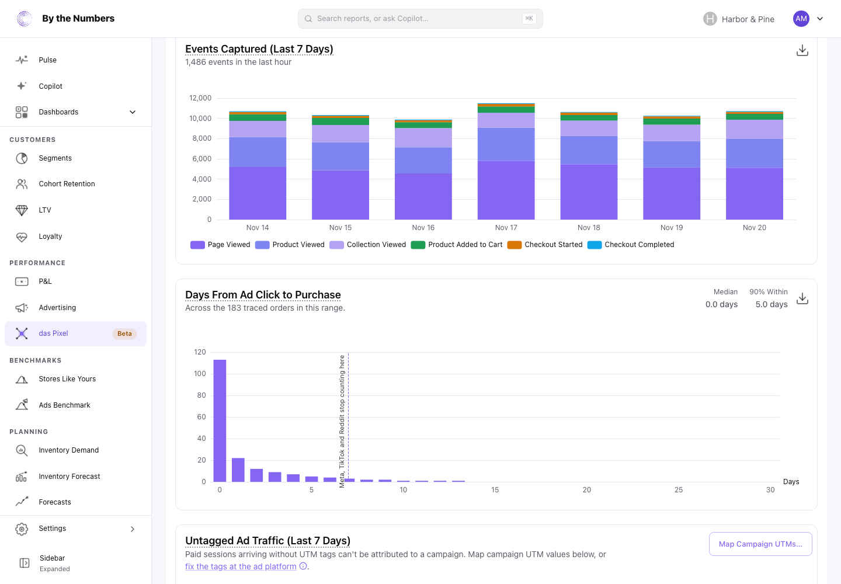
Task: Toggle the Sidebar expanded panel icon
Action: pyautogui.click(x=25, y=563)
